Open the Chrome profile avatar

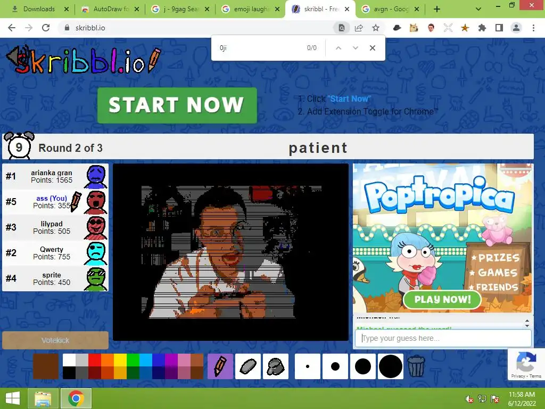point(516,28)
